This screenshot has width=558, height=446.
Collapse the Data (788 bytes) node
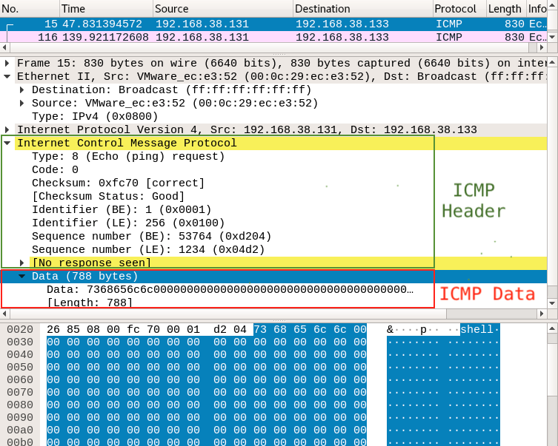(22, 276)
